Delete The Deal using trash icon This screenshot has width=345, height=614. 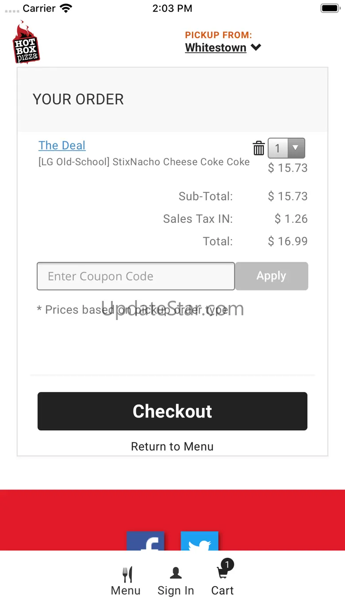coord(259,148)
